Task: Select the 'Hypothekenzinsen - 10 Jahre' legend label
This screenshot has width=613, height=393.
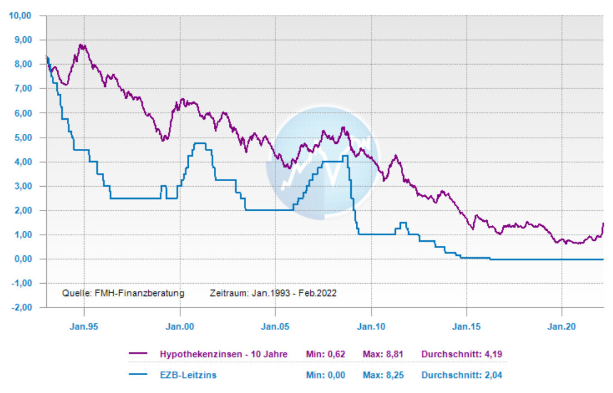Action: 223,354
